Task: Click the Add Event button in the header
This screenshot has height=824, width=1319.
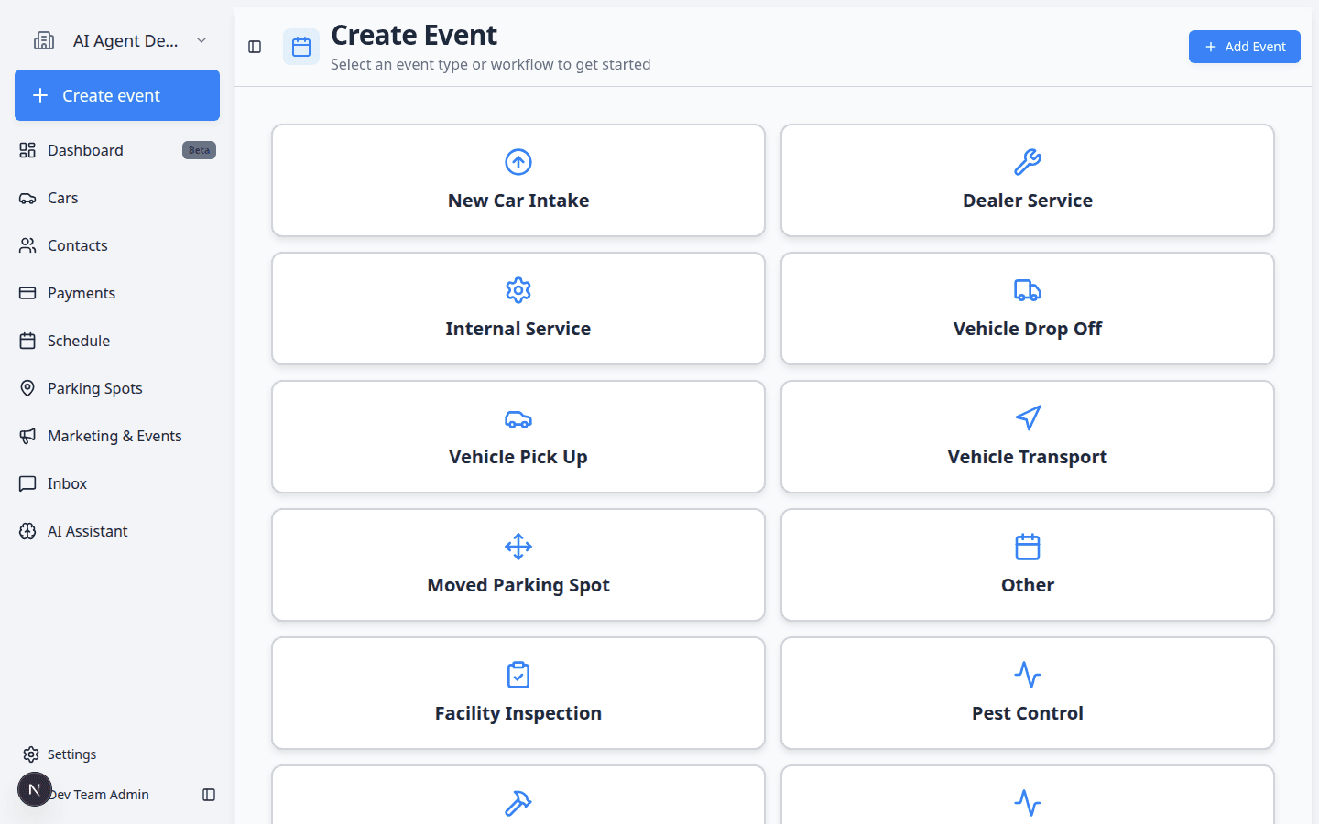Action: pos(1245,47)
